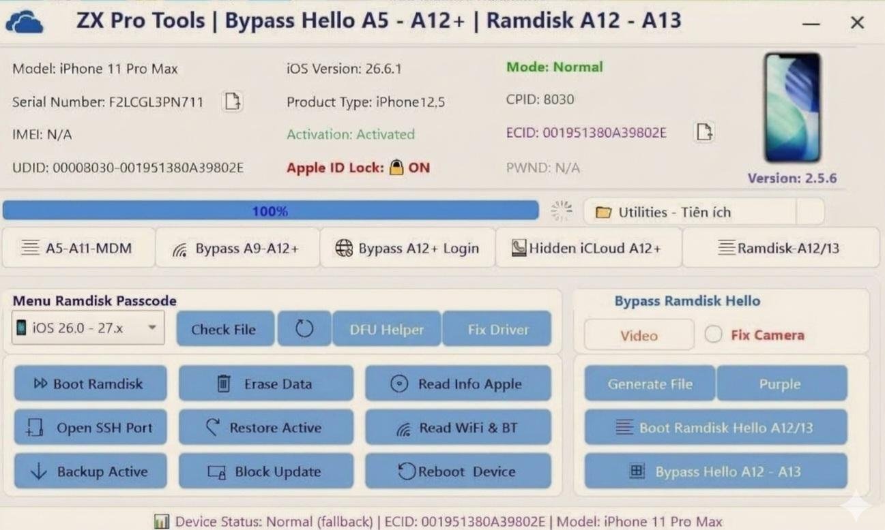This screenshot has height=530, width=885.
Task: Click 'ECID: 001951380A39802E' info text
Action: [x=586, y=132]
